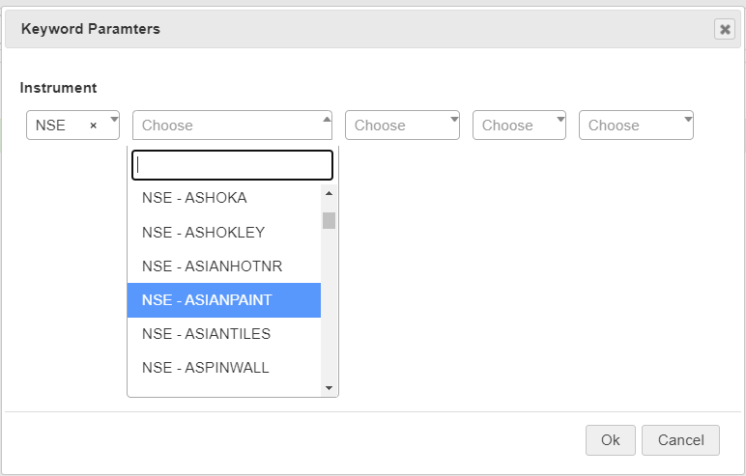Dismiss dialog with Cancel button

tap(681, 440)
